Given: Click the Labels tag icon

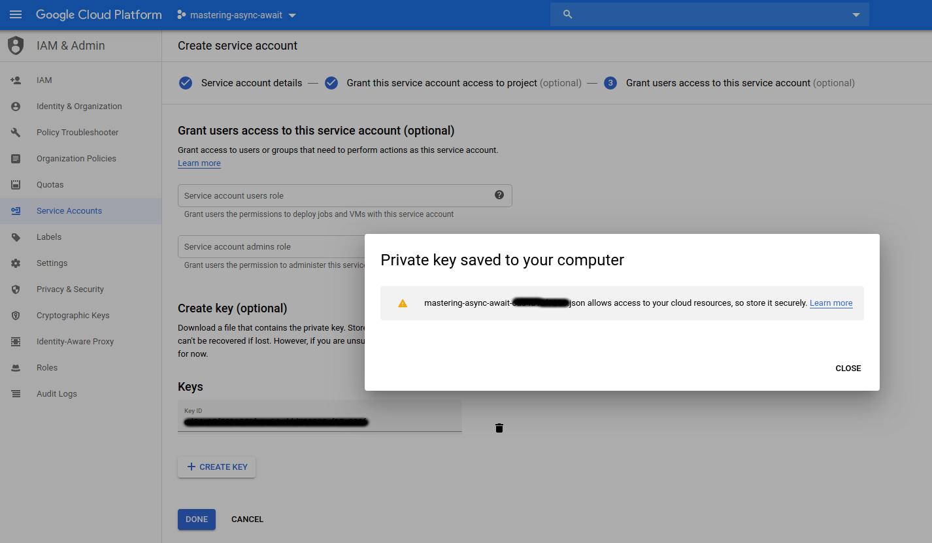Looking at the screenshot, I should click(x=16, y=237).
